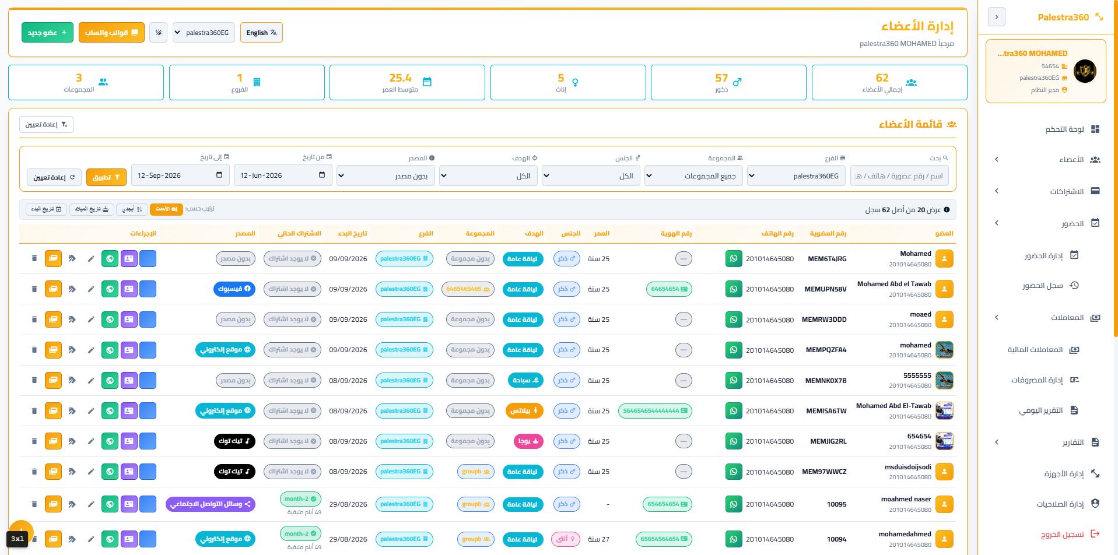The width and height of the screenshot is (1118, 555).
Task: Click green globe icon in MEMPQZFA4 row
Action: (x=110, y=350)
